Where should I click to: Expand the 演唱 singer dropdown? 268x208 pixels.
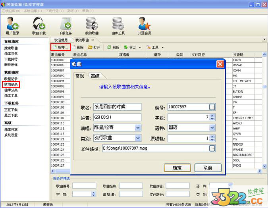pos(138,128)
